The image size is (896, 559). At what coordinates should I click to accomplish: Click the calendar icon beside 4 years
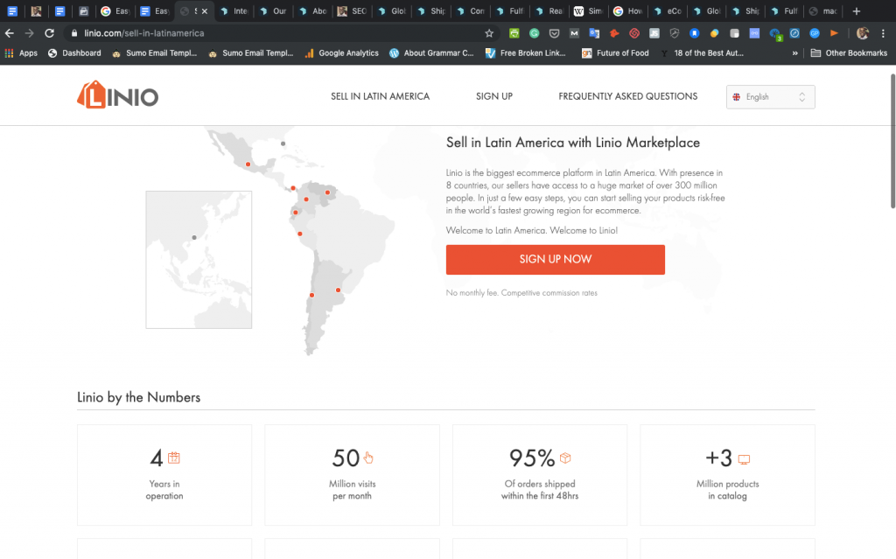174,458
